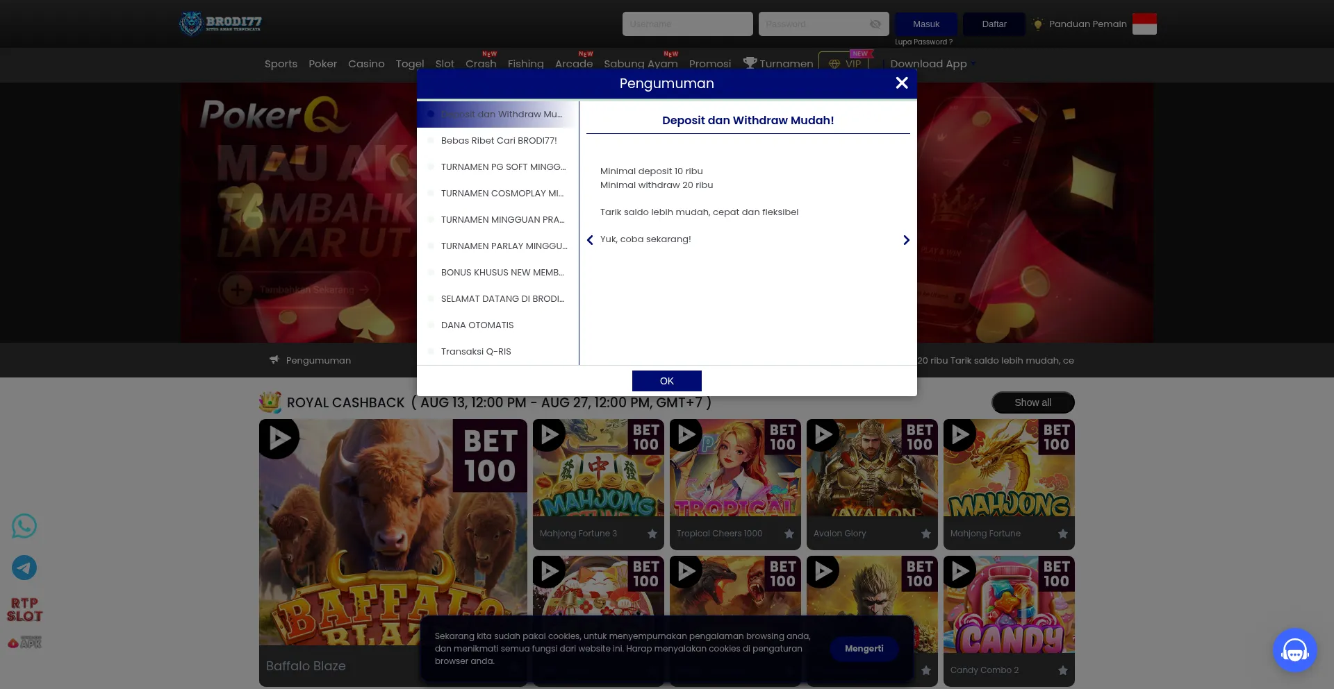Open Telegram contact icon
This screenshot has height=689, width=1334.
(24, 568)
